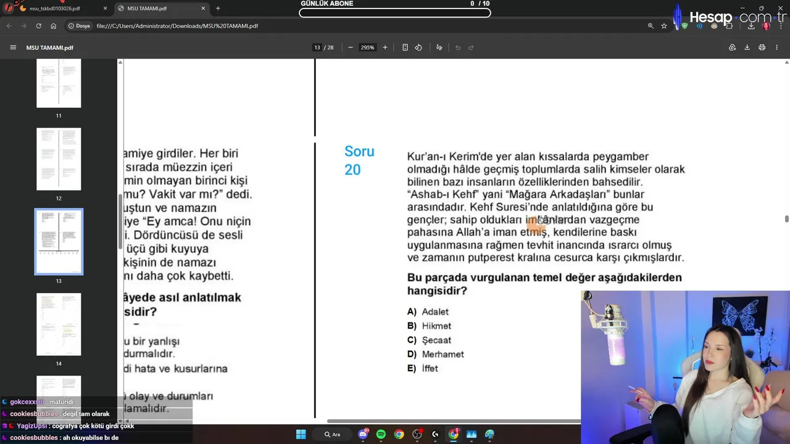Select page 12 thumbnail

[x=59, y=159]
